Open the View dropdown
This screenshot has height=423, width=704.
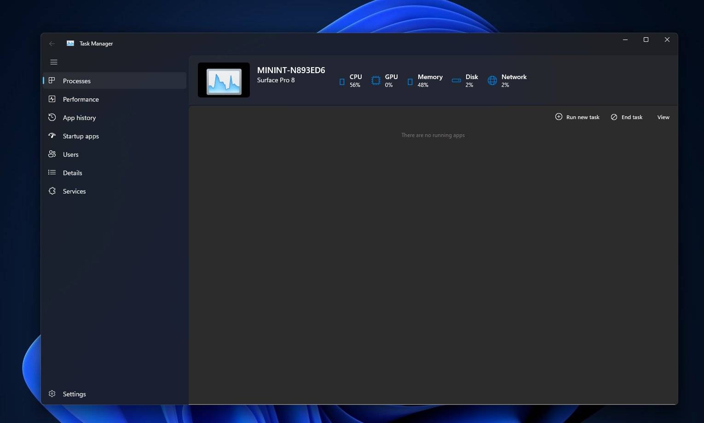(663, 117)
